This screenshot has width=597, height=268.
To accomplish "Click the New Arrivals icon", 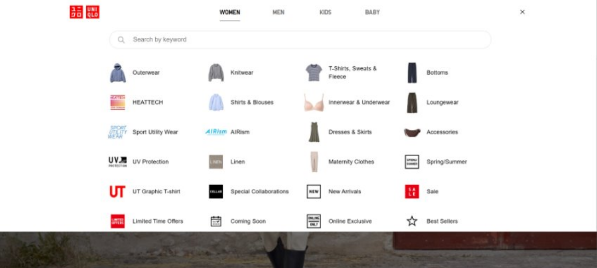I will click(314, 191).
